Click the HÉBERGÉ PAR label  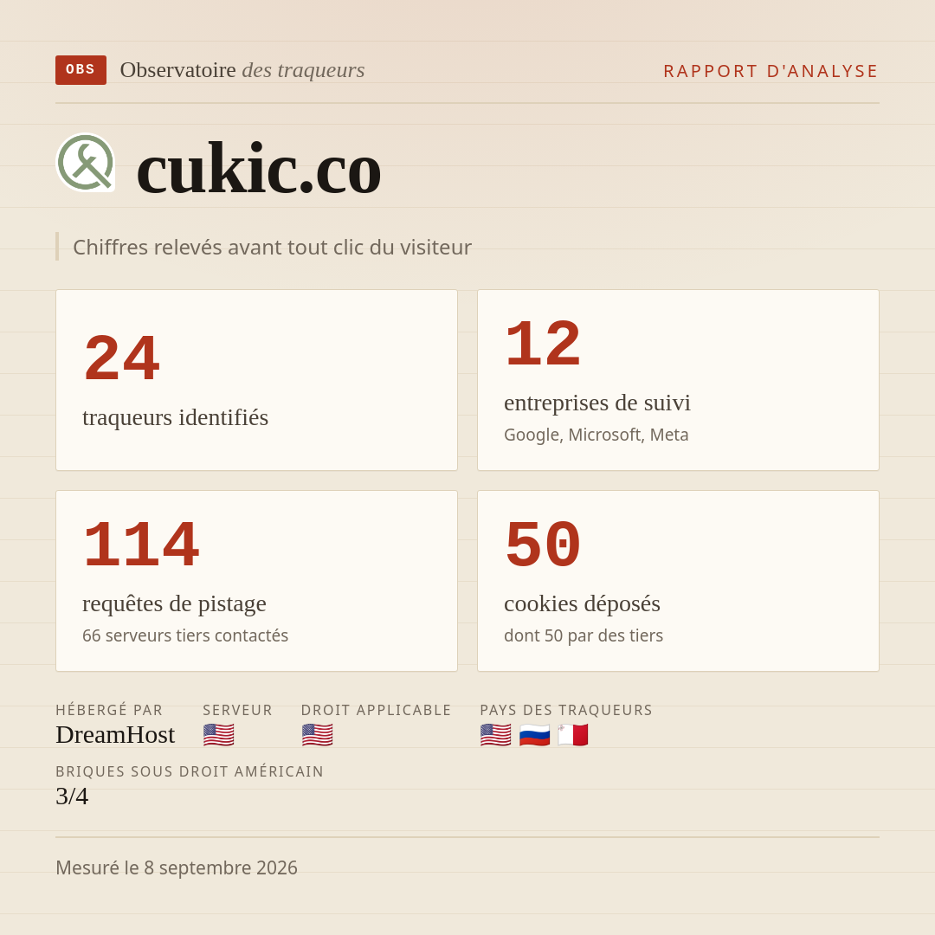pyautogui.click(x=109, y=710)
